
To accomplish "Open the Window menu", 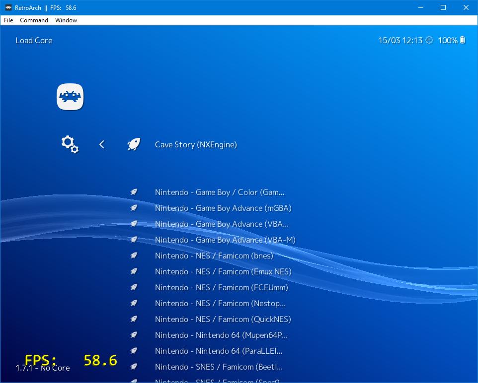I will point(66,20).
